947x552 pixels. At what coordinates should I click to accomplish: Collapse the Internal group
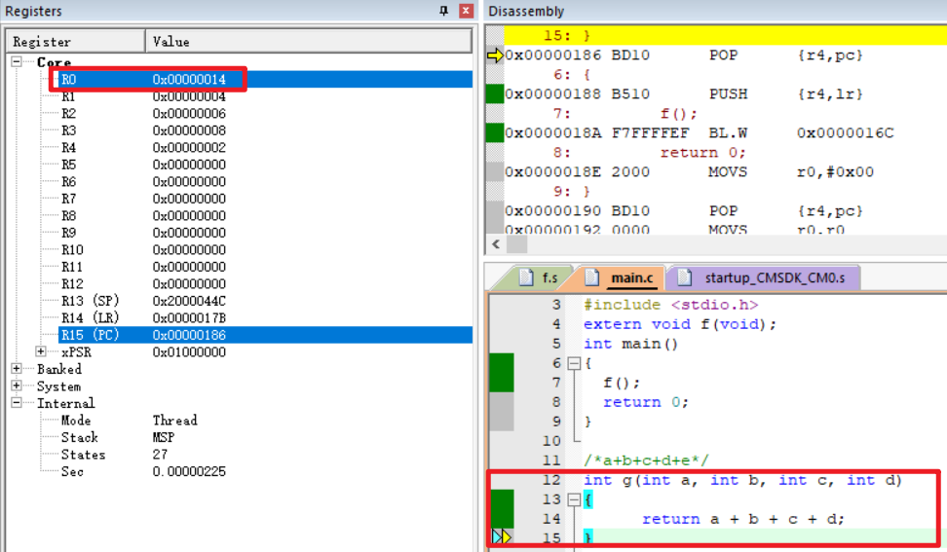coord(17,403)
